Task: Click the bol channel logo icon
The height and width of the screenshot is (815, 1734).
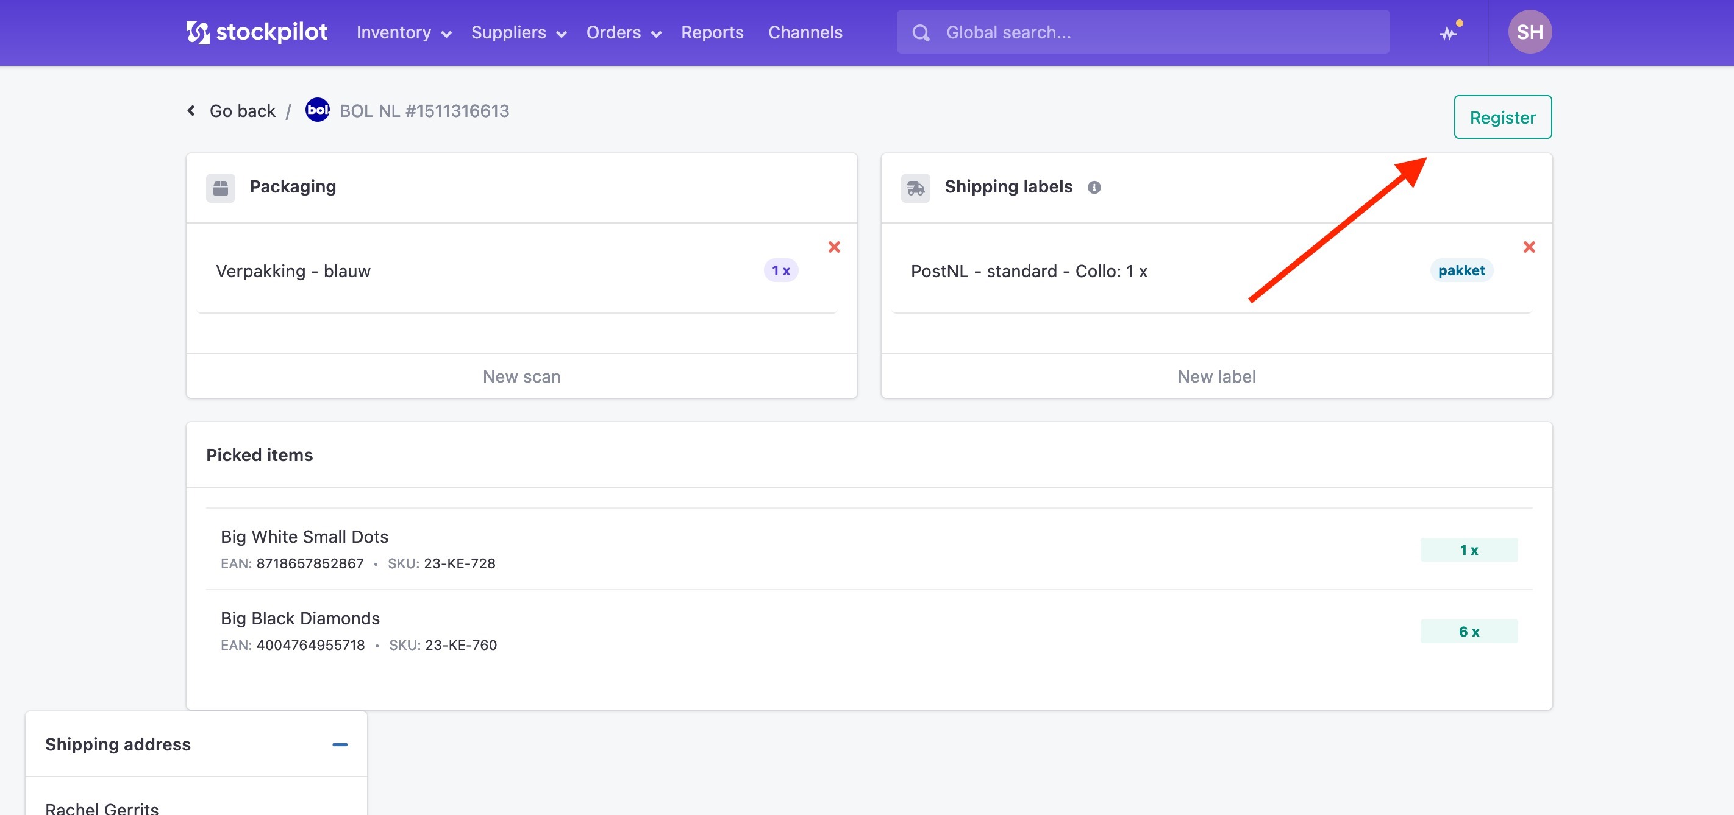Action: click(x=317, y=110)
